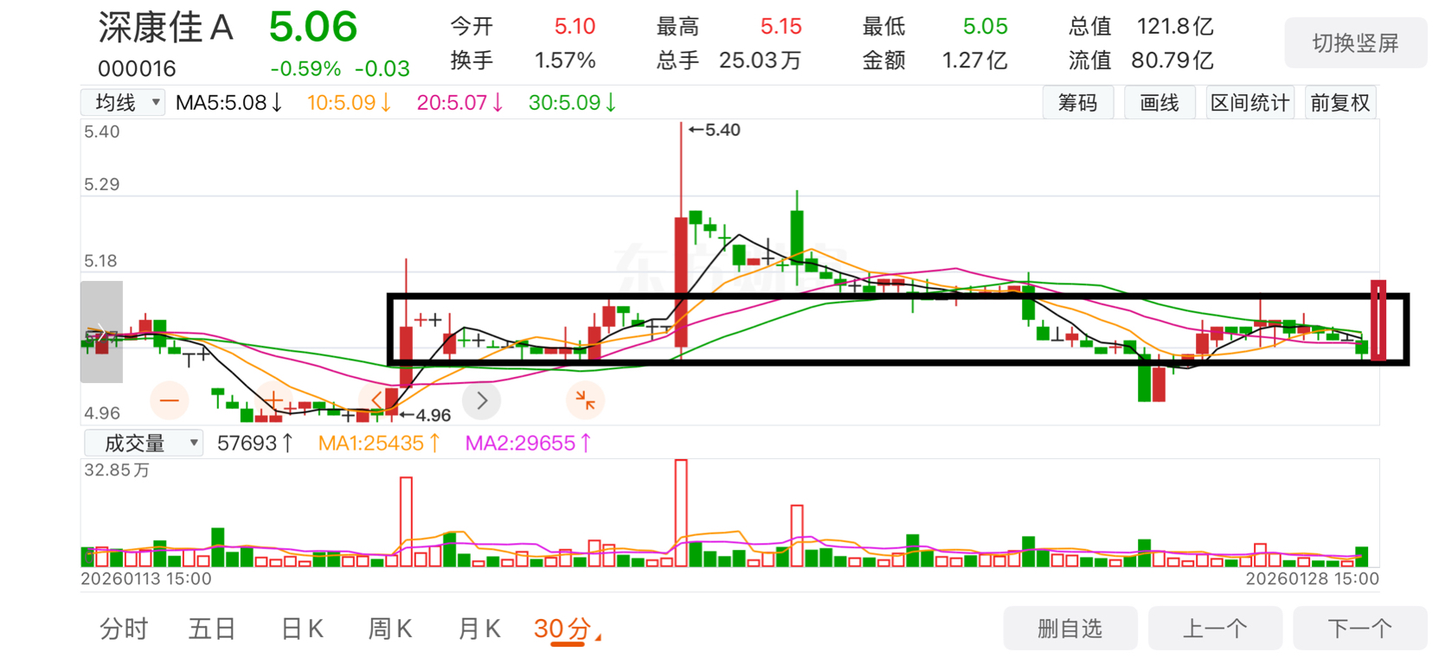Click the 画线 drawing button
Screen dimensions: 1439x664
click(x=1160, y=103)
